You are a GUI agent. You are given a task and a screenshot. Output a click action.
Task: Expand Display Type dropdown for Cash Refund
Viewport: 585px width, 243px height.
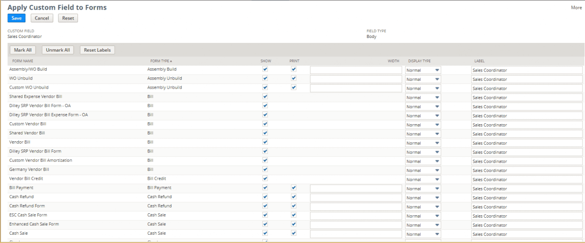coord(423,198)
